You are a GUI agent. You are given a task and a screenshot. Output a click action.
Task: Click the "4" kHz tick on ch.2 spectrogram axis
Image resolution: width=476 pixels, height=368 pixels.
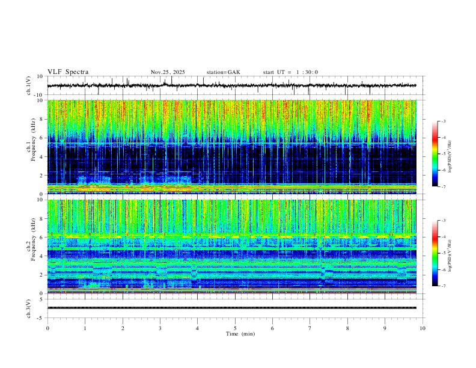(42, 256)
